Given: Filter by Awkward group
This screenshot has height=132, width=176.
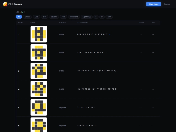Looking at the screenshot, I should (x=74, y=17).
